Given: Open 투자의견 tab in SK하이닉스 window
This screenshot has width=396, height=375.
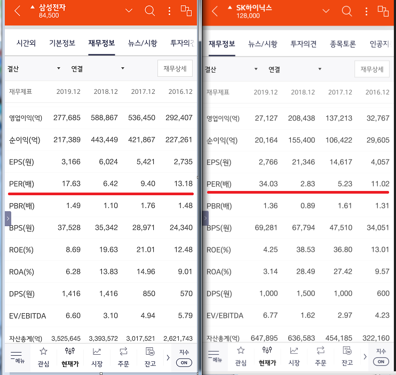Looking at the screenshot, I should [303, 44].
